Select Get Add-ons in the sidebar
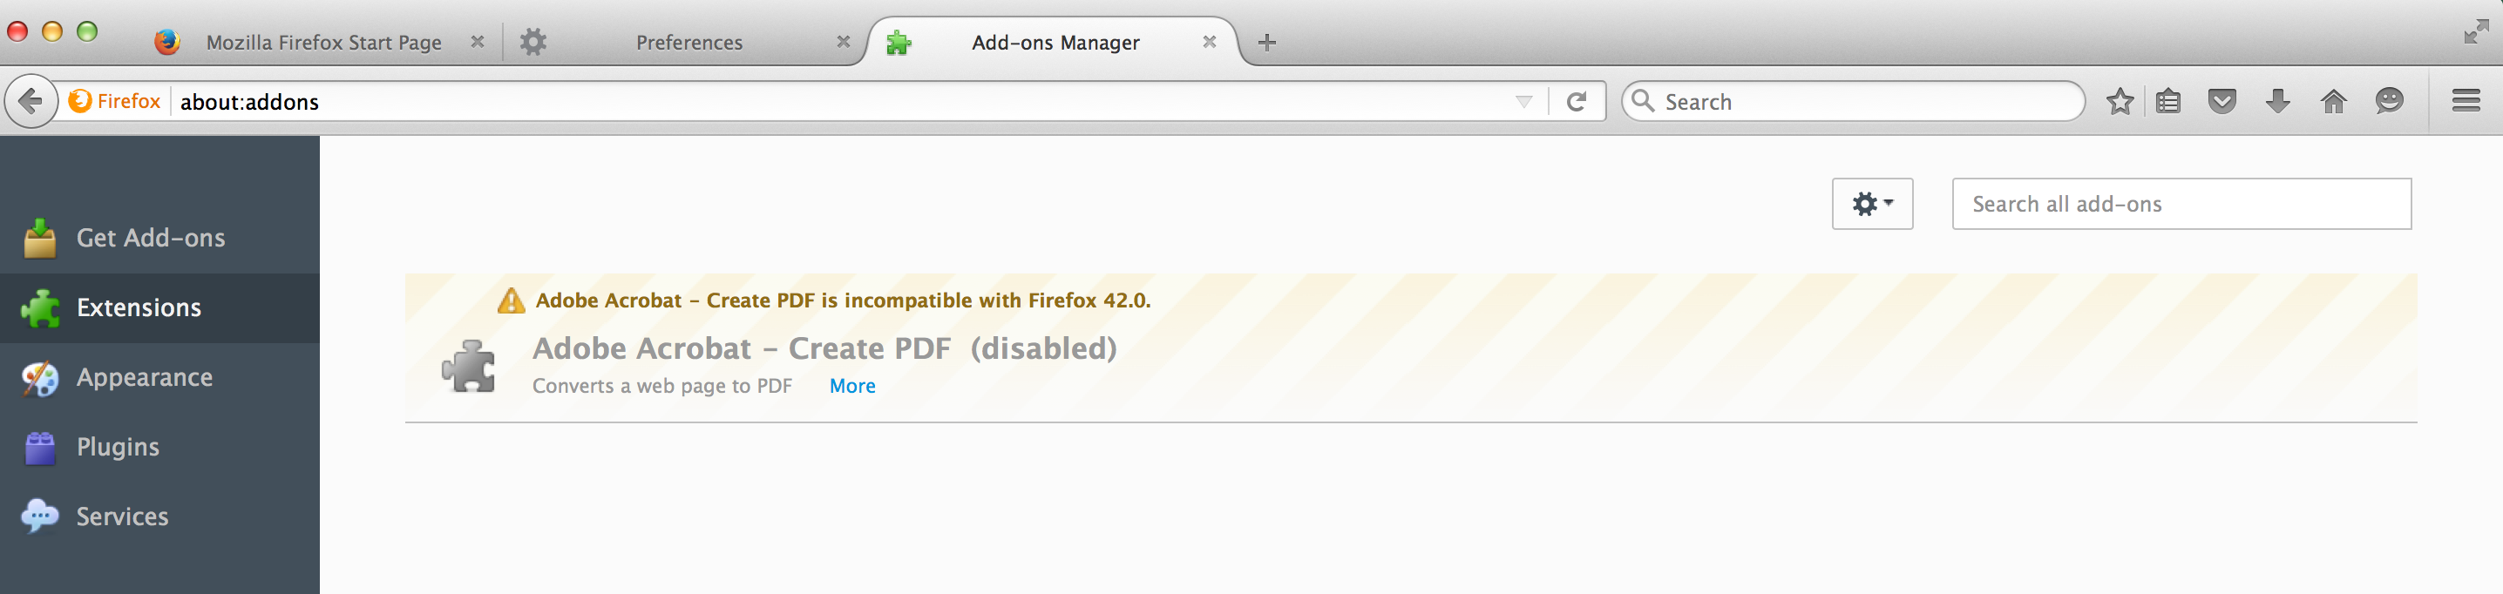This screenshot has width=2503, height=594. point(151,238)
